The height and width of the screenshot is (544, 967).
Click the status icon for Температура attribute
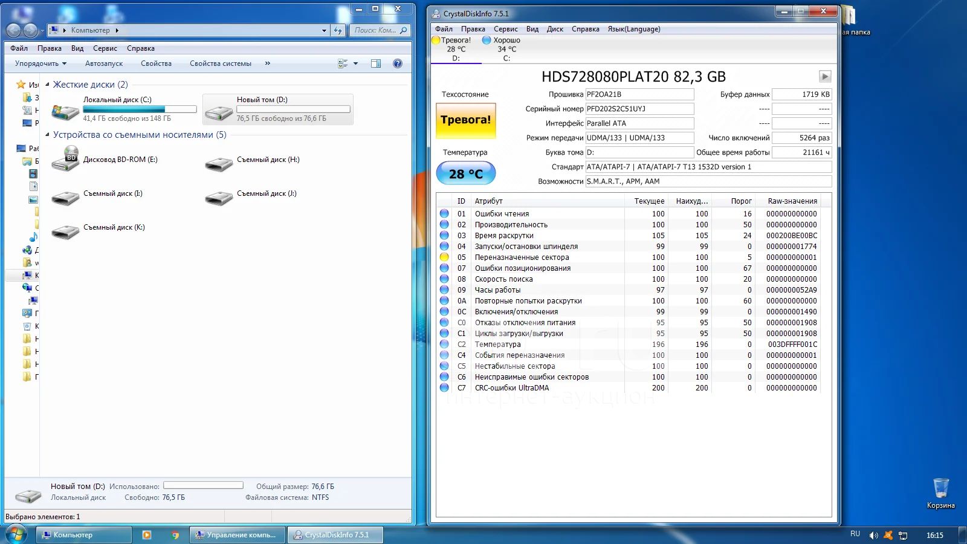click(444, 345)
